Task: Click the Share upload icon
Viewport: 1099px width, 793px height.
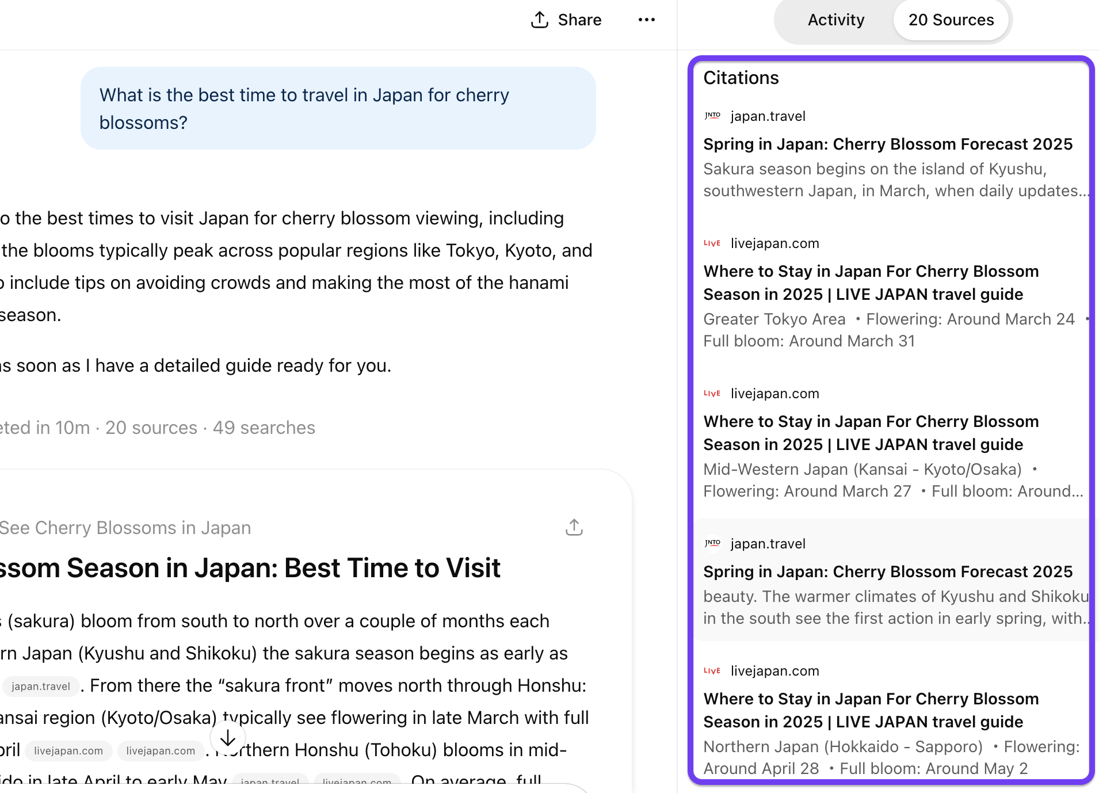Action: (x=539, y=20)
